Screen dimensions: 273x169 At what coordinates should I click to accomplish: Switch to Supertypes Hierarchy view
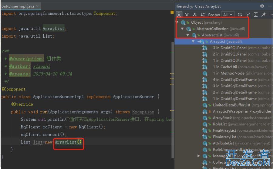coord(187,15)
